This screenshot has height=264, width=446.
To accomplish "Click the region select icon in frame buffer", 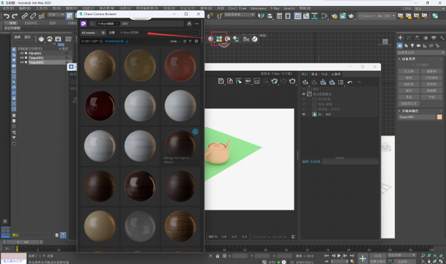I will click(239, 81).
